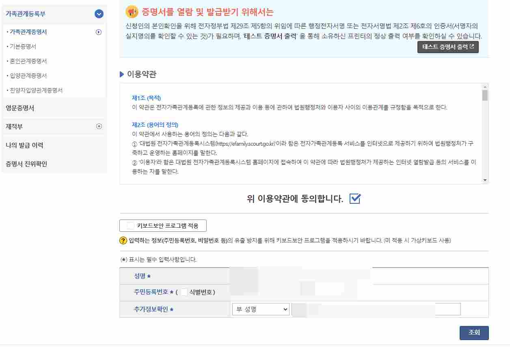This screenshot has width=510, height=347.
Task: Click the external link icon on 테스트 증명서 출력
Action: tap(473, 47)
